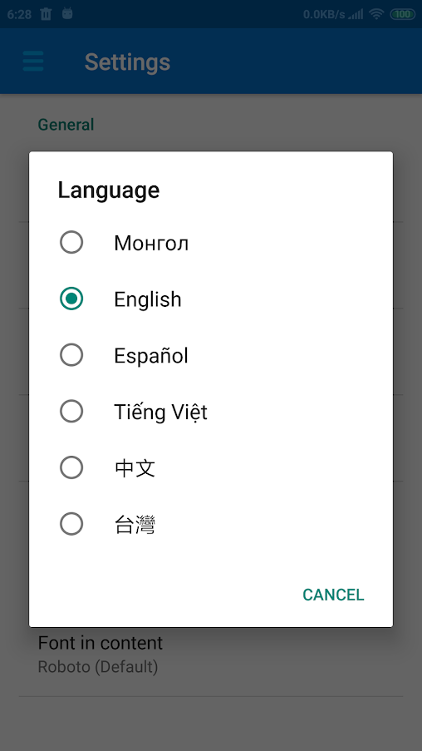The image size is (422, 751).
Task: Select the 中文 radio button
Action: click(x=71, y=467)
